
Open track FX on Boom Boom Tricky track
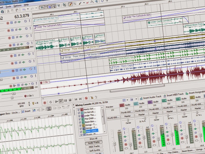(21, 44)
